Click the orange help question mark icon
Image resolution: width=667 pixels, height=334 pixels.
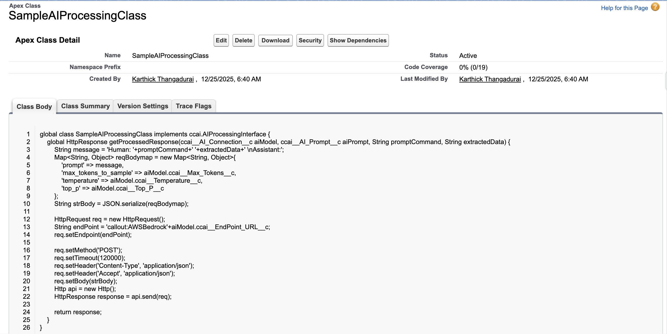(x=655, y=7)
